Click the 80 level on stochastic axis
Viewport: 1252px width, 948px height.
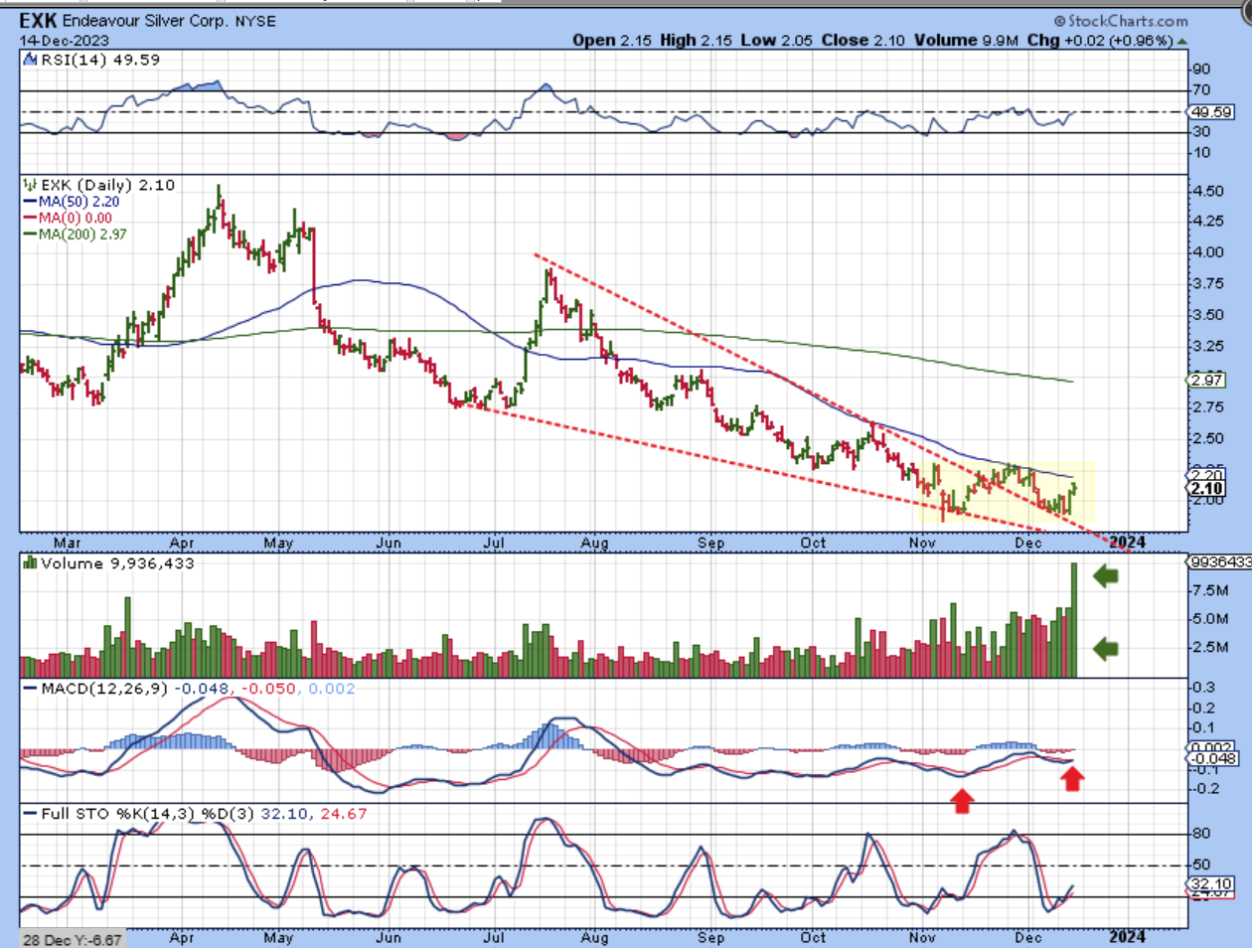pyautogui.click(x=1202, y=835)
